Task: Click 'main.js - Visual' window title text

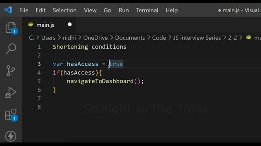Action: (x=241, y=10)
